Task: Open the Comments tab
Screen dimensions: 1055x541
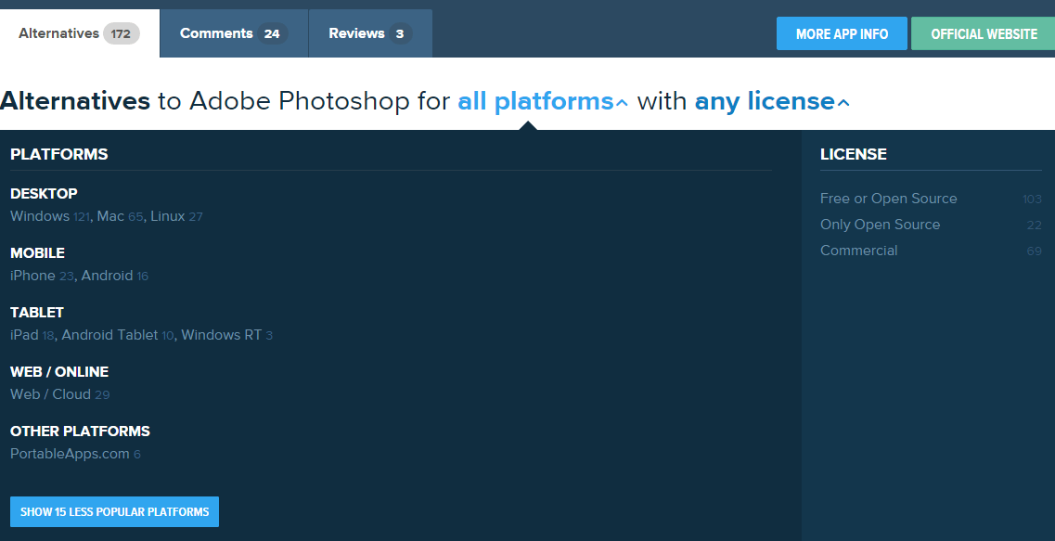Action: point(234,33)
